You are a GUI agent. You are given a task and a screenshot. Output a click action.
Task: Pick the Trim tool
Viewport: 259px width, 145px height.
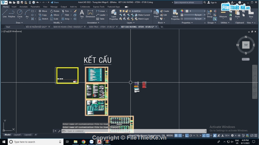[x=65, y=11]
